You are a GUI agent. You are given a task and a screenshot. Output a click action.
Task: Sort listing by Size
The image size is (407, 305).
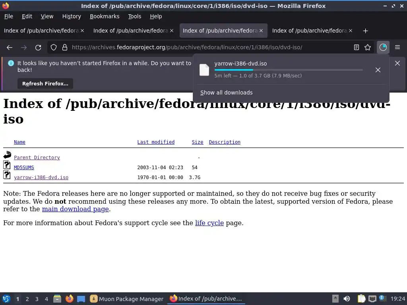click(198, 142)
